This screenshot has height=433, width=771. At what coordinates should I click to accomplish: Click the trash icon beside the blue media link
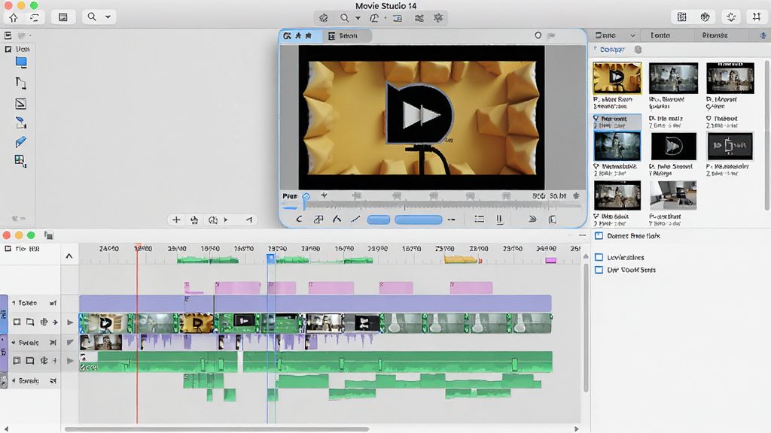pyautogui.click(x=638, y=50)
